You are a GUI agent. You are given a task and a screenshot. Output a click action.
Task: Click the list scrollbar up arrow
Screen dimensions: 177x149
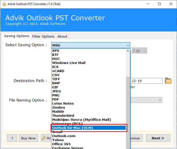click(128, 51)
